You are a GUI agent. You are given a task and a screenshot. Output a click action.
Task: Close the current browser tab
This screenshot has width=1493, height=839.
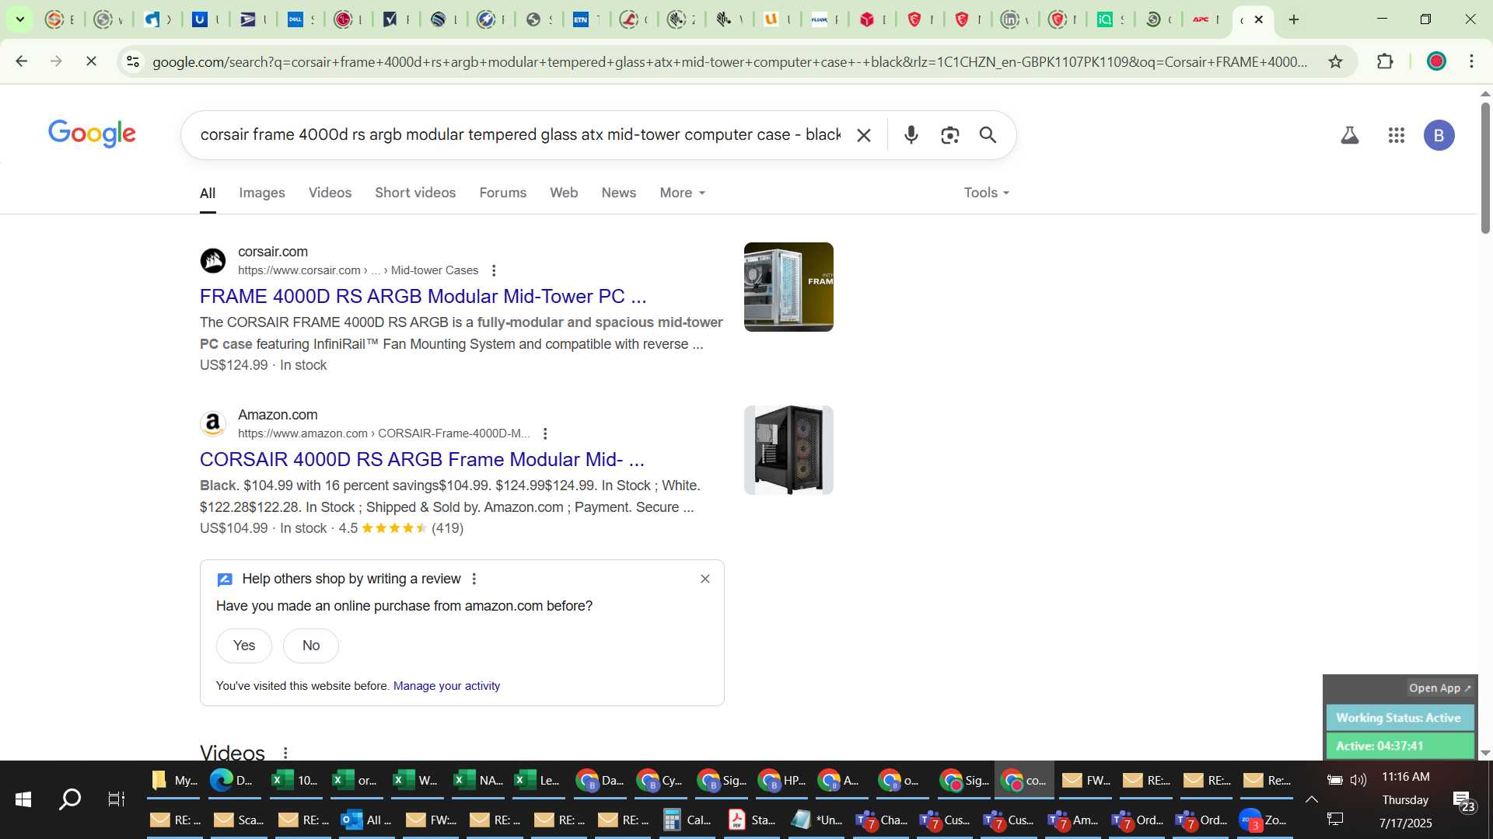(x=1259, y=19)
